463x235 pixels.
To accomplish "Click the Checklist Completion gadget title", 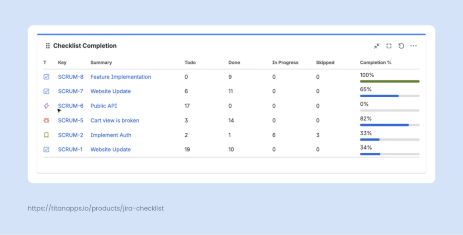I will (85, 46).
